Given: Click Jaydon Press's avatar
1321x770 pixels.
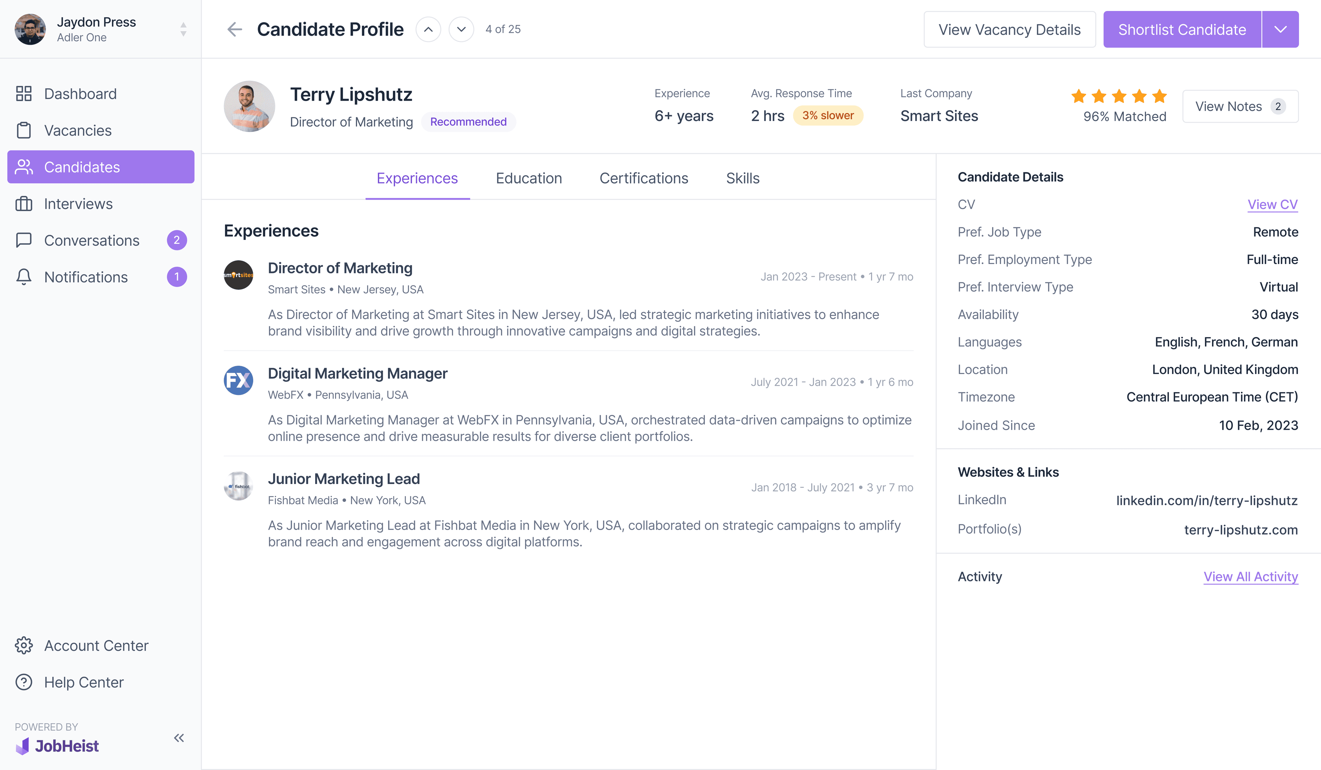Looking at the screenshot, I should click(30, 29).
